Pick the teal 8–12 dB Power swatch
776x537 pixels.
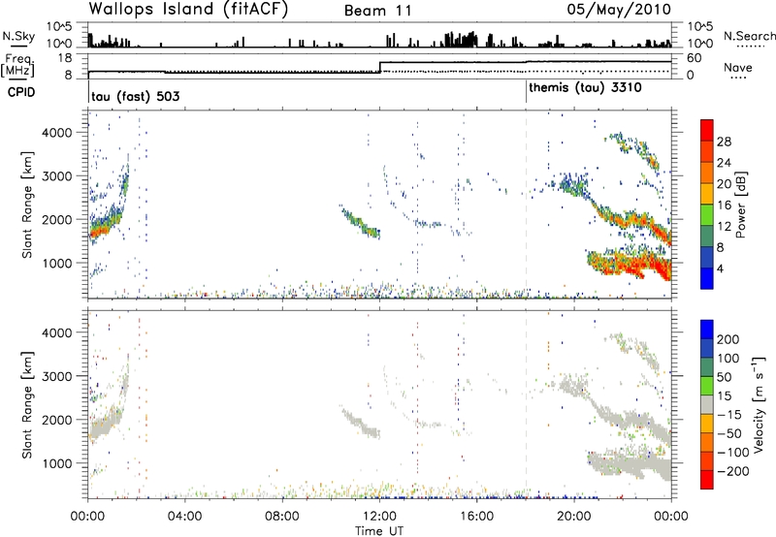pyautogui.click(x=707, y=236)
